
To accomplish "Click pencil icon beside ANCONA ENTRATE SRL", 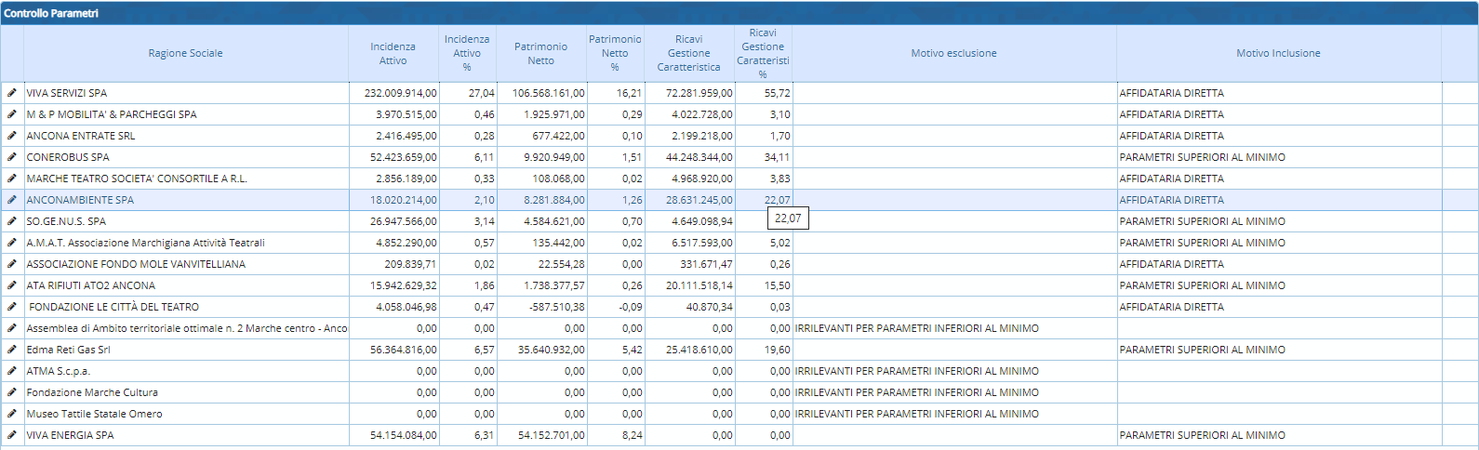I will click(x=12, y=136).
